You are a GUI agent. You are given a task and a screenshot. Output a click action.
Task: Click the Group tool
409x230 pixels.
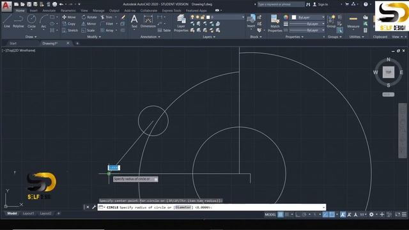point(331,21)
